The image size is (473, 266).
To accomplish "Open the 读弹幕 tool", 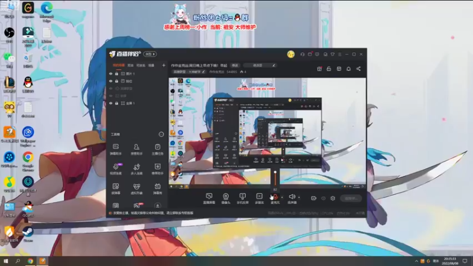I will point(116,189).
